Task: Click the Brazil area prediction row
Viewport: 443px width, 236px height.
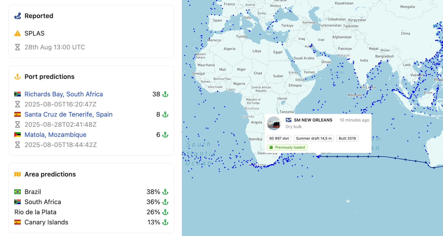Action: click(x=91, y=192)
